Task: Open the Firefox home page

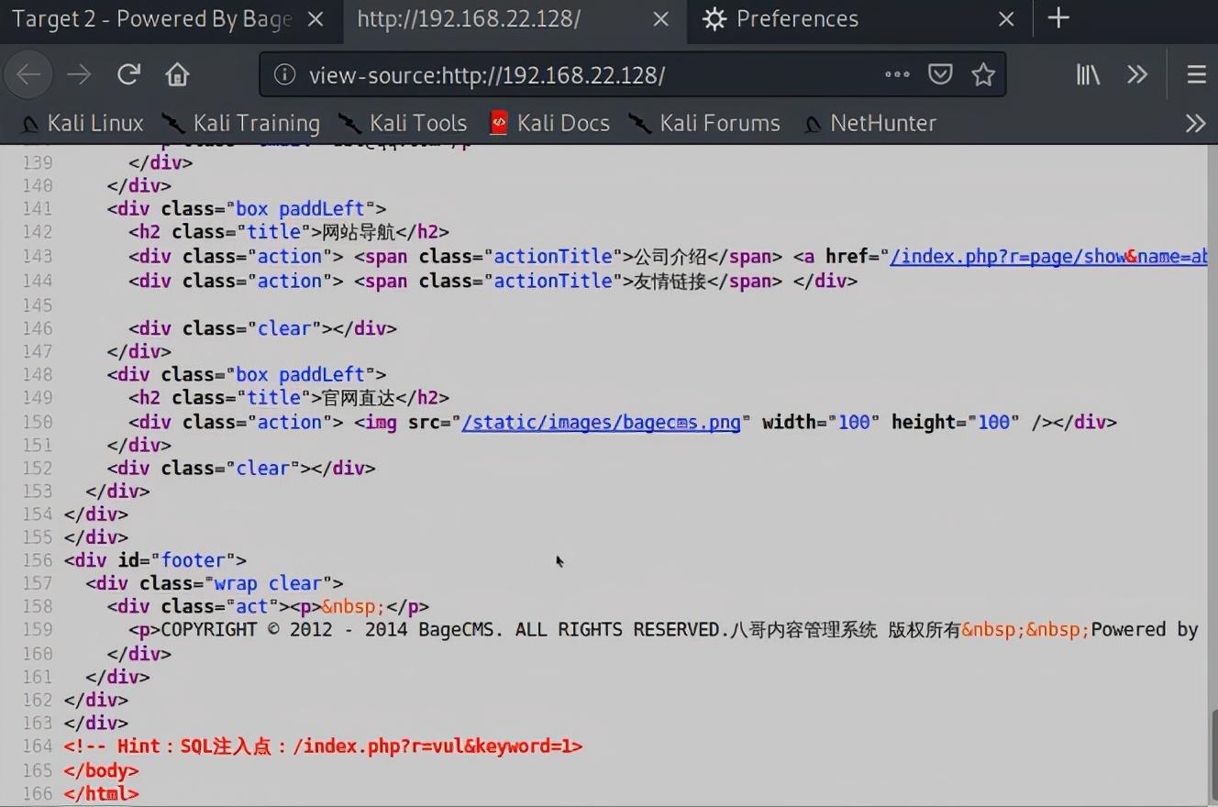Action: 177,74
